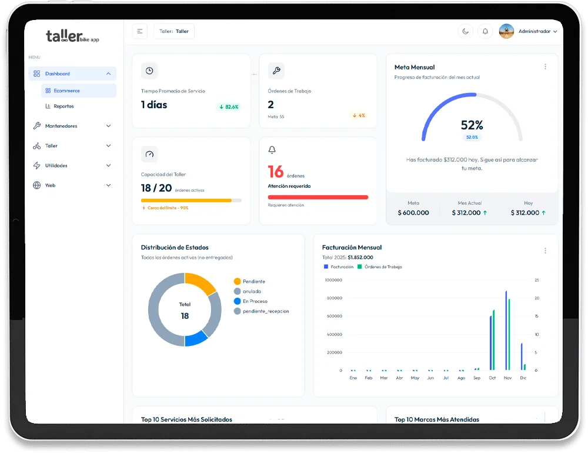Click the hamburger menu icon
This screenshot has height=453, width=588.
coord(139,31)
